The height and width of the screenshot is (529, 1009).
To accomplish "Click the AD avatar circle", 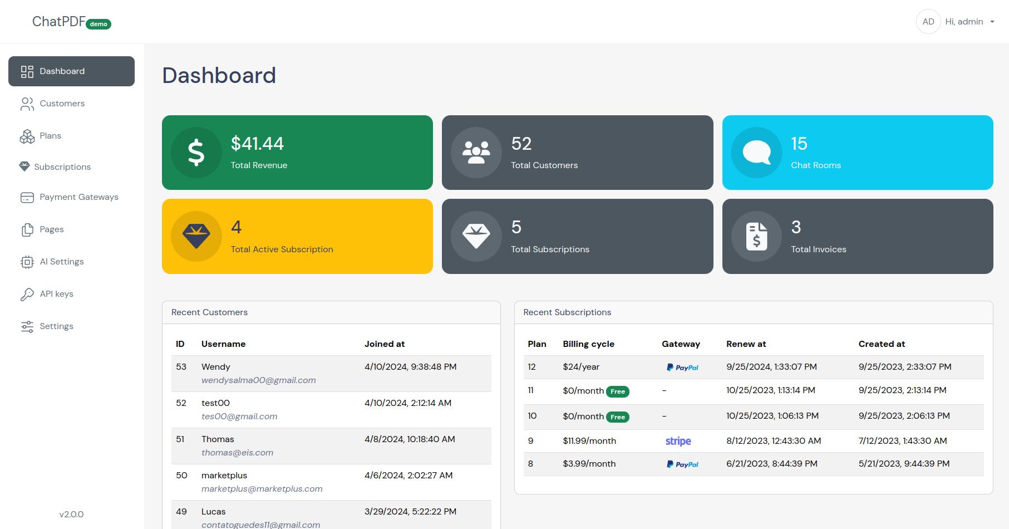I will pyautogui.click(x=928, y=22).
